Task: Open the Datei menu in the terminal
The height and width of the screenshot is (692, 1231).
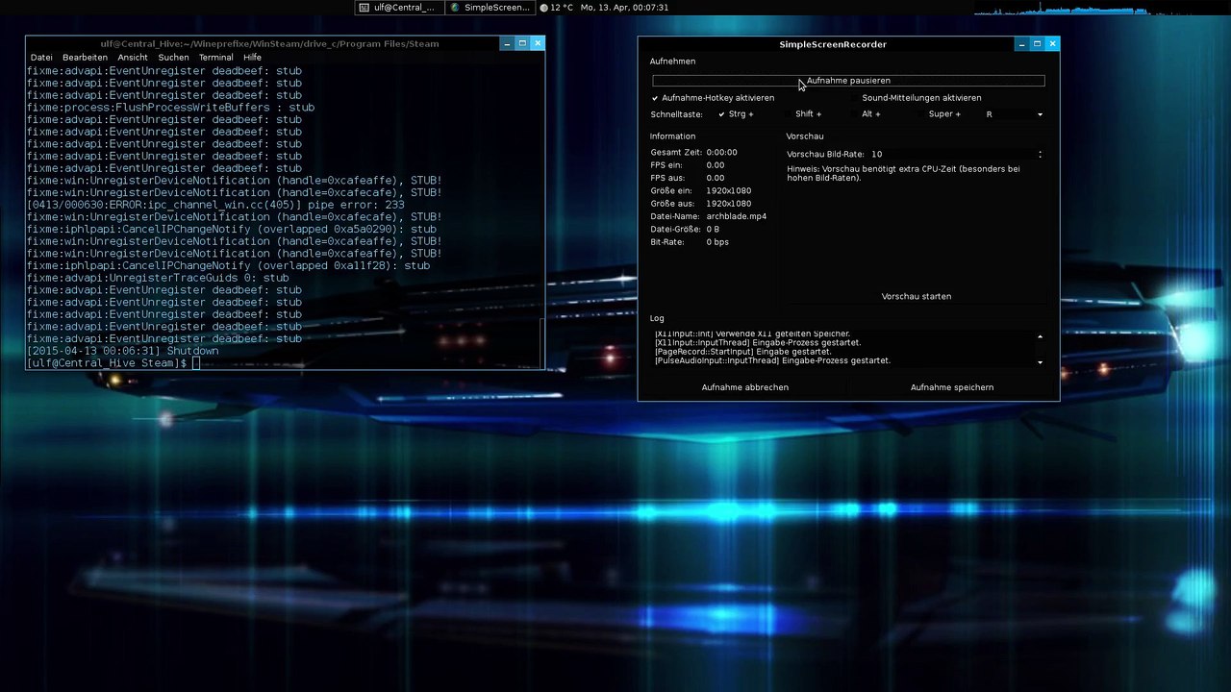Action: click(x=41, y=58)
